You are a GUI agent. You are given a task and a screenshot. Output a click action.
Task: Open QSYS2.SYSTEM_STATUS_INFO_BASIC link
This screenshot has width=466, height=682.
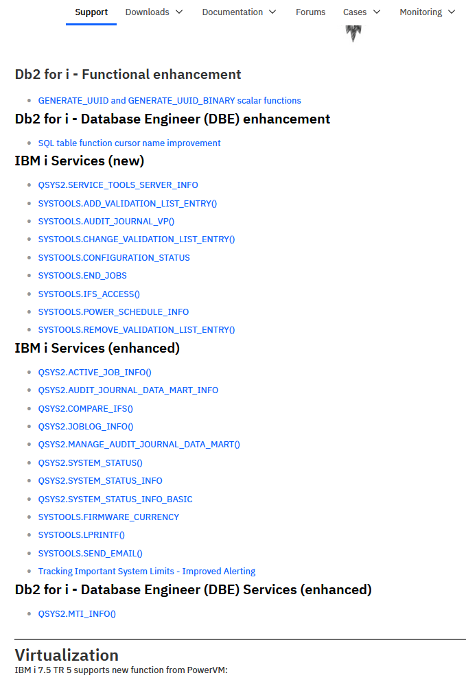pyautogui.click(x=115, y=499)
